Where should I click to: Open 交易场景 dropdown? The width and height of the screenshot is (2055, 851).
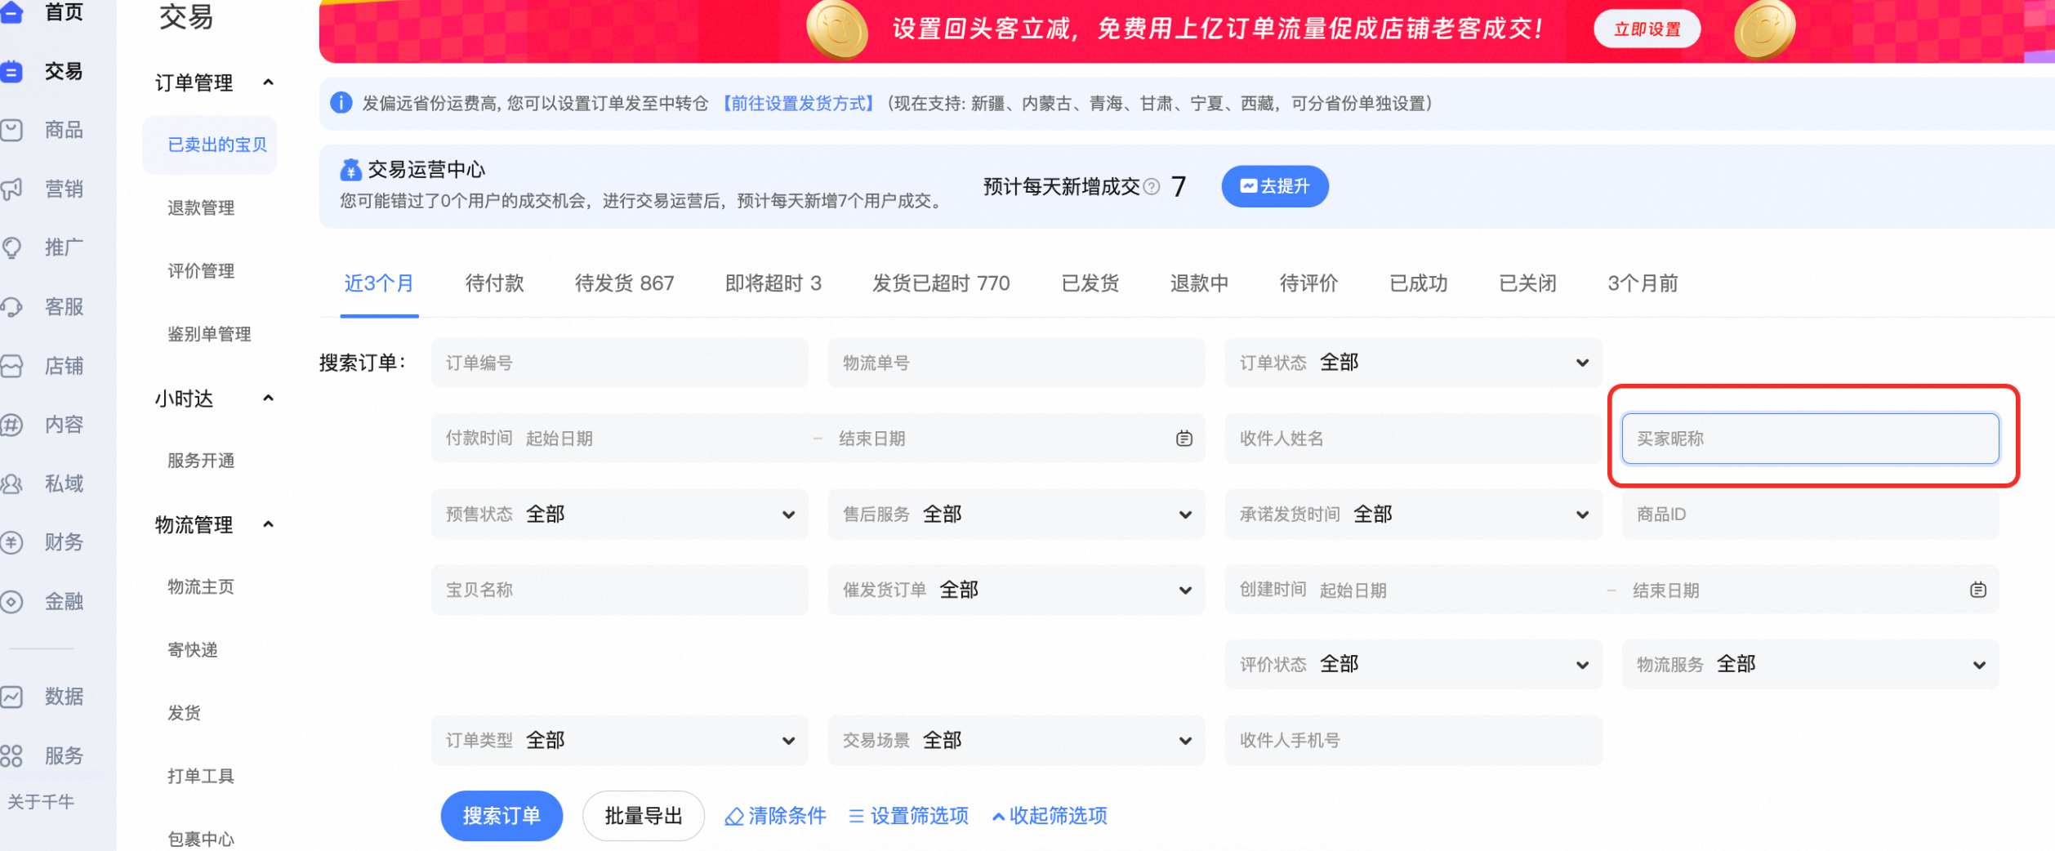pos(1016,741)
